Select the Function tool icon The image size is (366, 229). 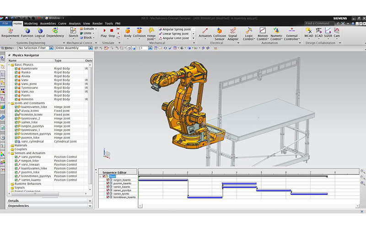27,31
